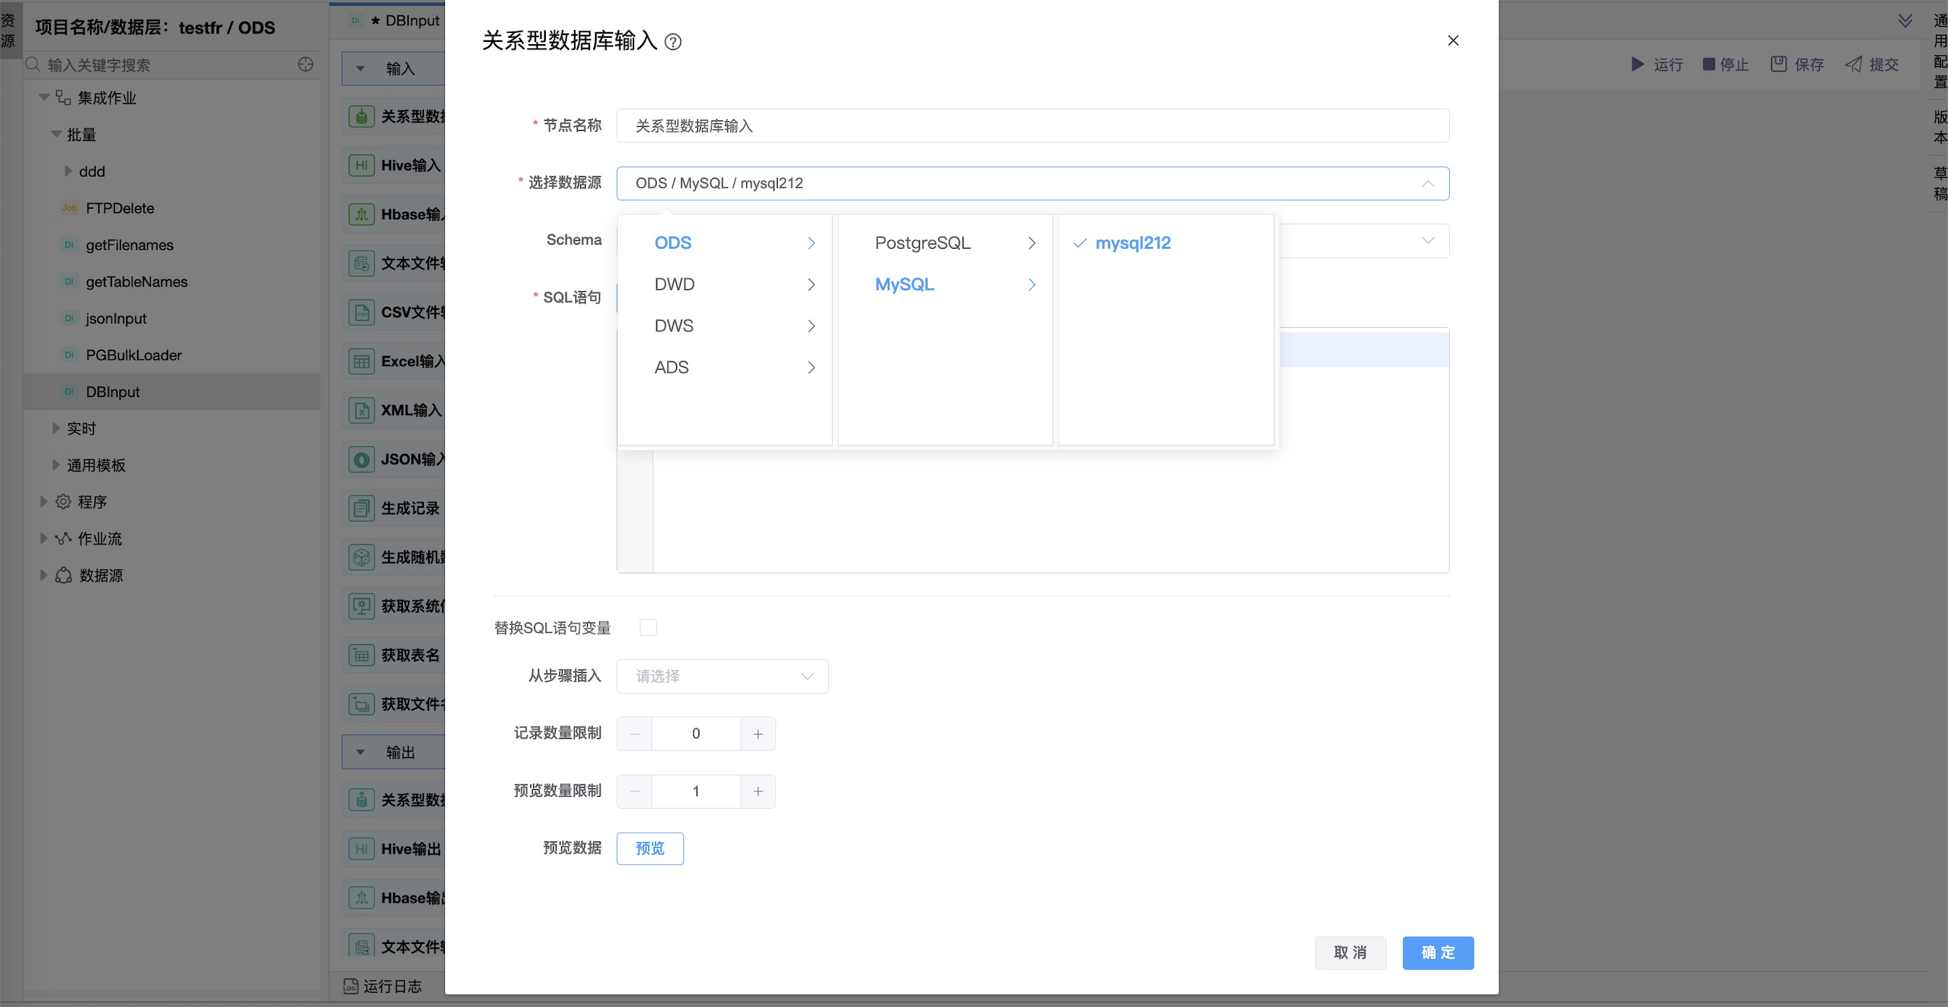
Task: Click the help icon beside 关系型数据库输入 title
Action: pos(674,42)
